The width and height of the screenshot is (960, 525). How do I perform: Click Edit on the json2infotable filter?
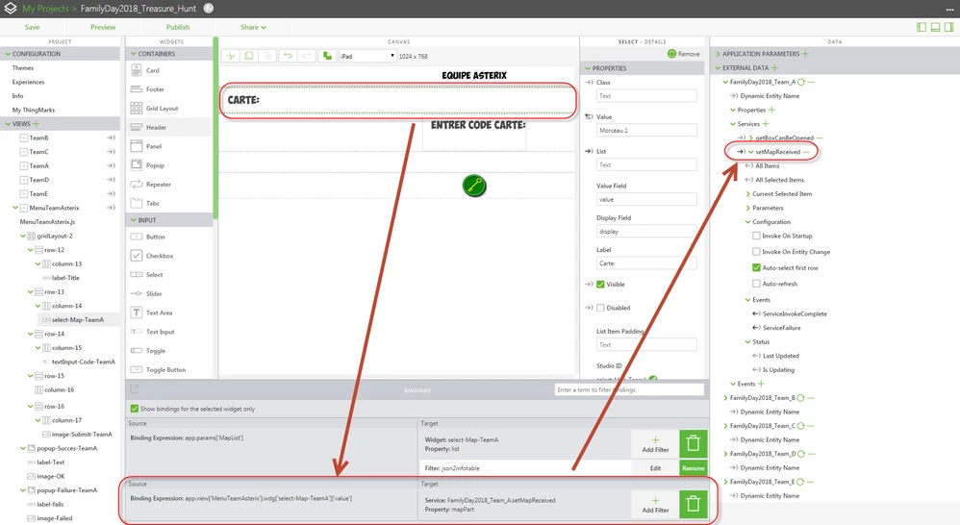(x=655, y=468)
